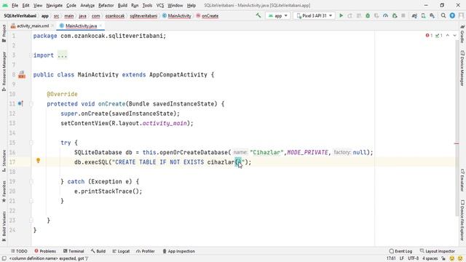Click the typo warning count indicator

pos(439,36)
